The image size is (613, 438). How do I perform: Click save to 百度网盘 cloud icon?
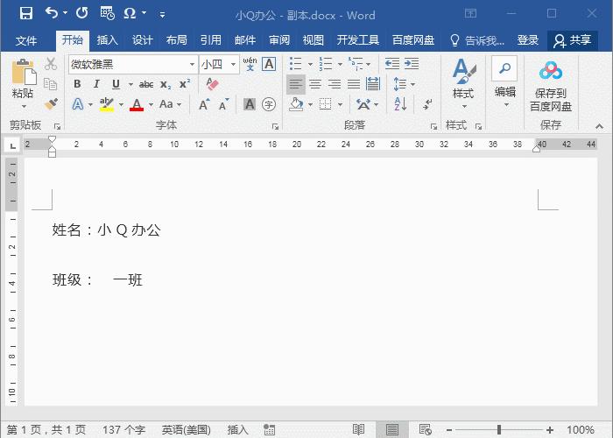(x=551, y=71)
